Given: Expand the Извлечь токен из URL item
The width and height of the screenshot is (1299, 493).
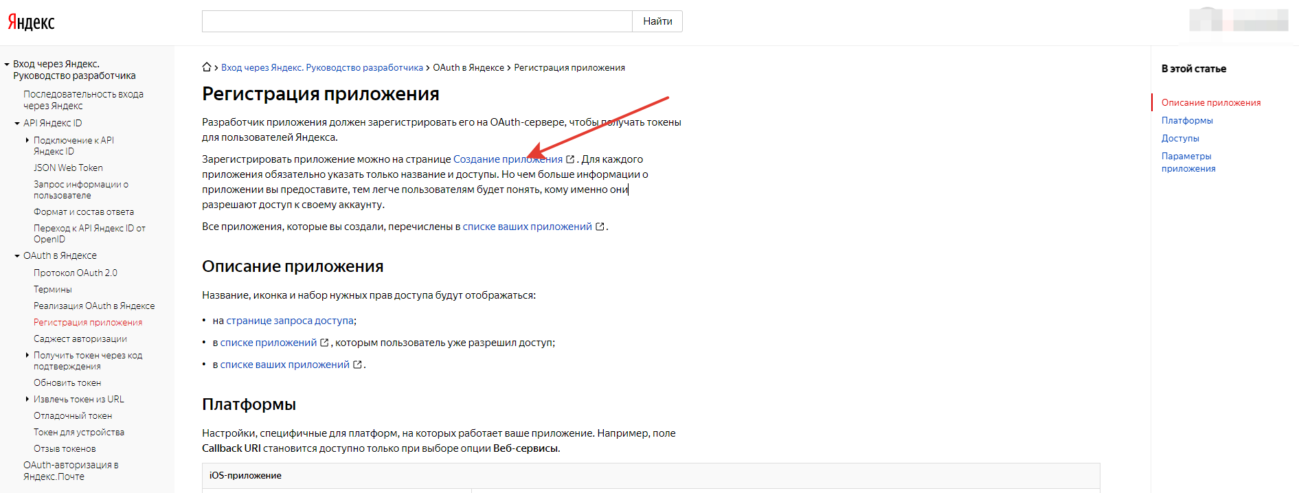Looking at the screenshot, I should [27, 399].
